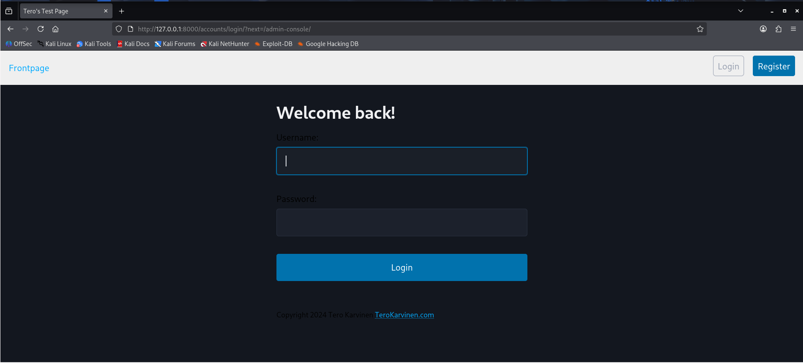Screen dimensions: 803x363
Task: Open the Firefox hamburger menu
Action: [x=793, y=29]
